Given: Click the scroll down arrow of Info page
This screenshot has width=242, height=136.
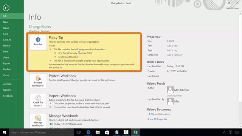Looking at the screenshot, I should [240, 127].
